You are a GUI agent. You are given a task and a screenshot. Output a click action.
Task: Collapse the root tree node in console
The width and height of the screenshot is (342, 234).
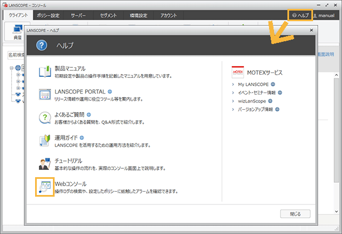point(12,68)
